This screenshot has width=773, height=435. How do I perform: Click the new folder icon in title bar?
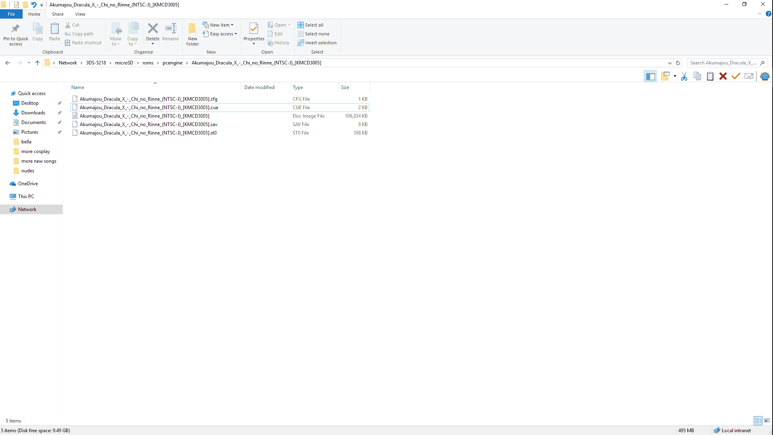pyautogui.click(x=25, y=5)
